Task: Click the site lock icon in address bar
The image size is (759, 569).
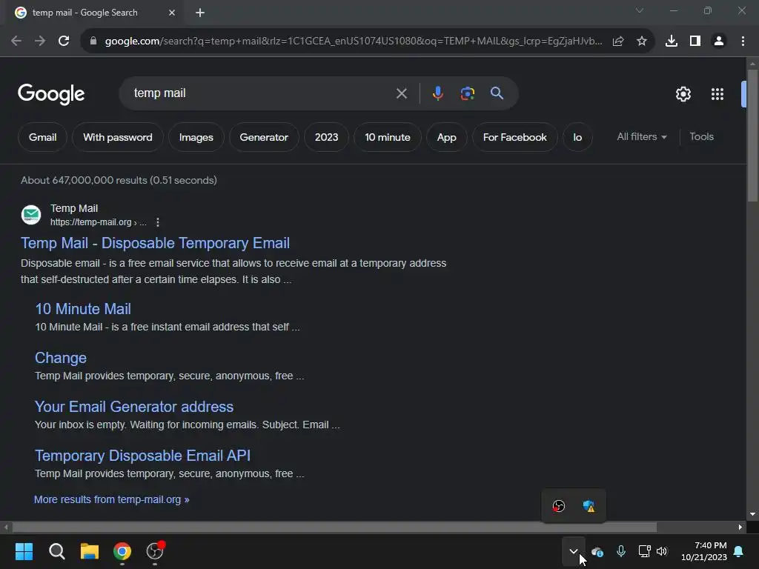Action: (x=93, y=41)
